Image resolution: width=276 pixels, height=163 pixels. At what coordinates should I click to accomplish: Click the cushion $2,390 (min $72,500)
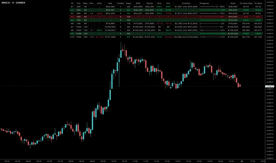[x=186, y=24]
